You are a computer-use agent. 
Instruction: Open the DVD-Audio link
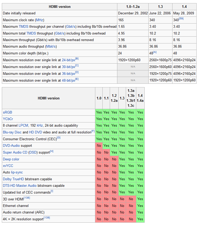[11, 146]
